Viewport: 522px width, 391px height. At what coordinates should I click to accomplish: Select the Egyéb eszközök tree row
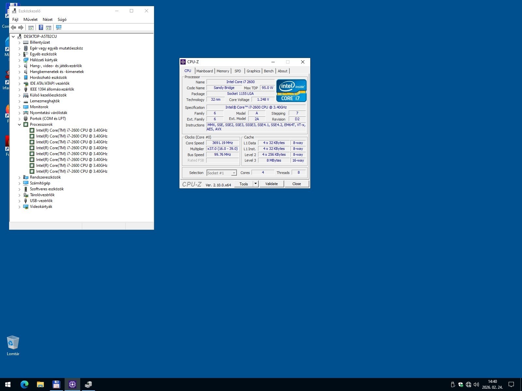(43, 54)
